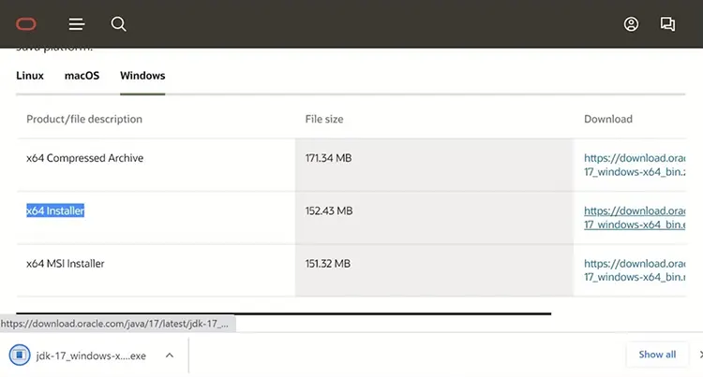Click the downloaded exe file icon

[x=19, y=355]
